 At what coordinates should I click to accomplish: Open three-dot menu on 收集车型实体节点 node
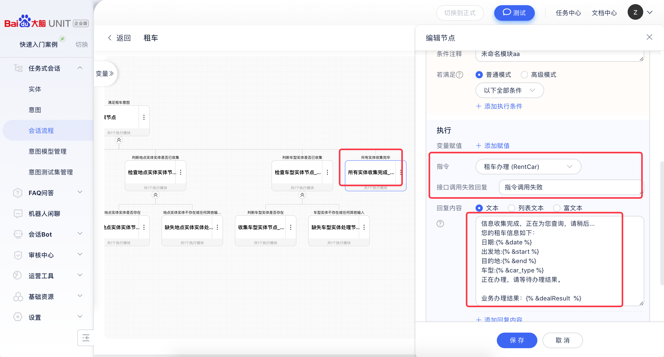(x=291, y=227)
